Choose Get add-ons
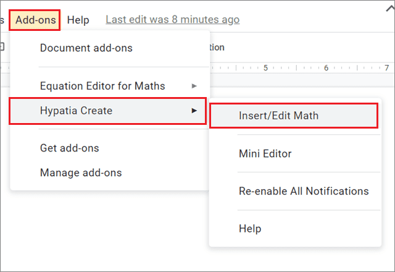Viewport: 395px width, 272px height. [x=110, y=148]
